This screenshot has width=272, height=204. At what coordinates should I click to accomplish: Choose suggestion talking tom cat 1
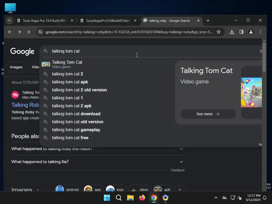[67, 98]
